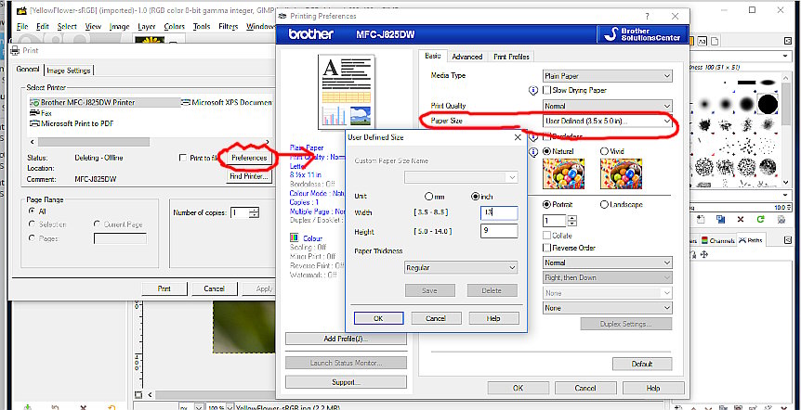Open Media Type dropdown
Viewport: 801px width, 410px height.
click(x=608, y=76)
